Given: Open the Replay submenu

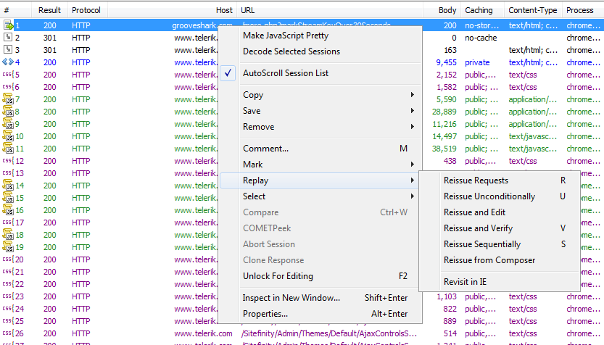Looking at the screenshot, I should tap(320, 180).
